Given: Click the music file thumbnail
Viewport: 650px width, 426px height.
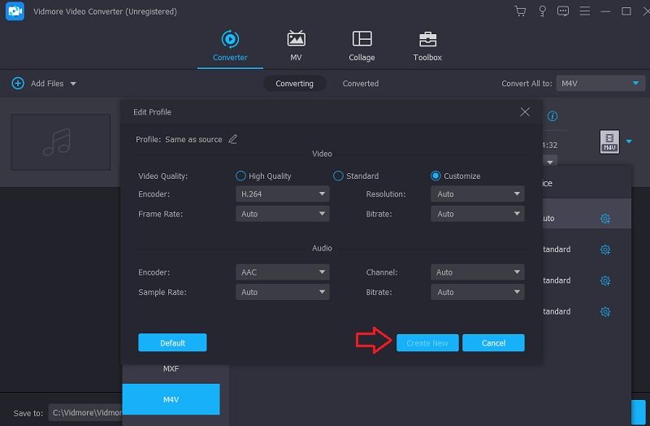Looking at the screenshot, I should pos(60,141).
